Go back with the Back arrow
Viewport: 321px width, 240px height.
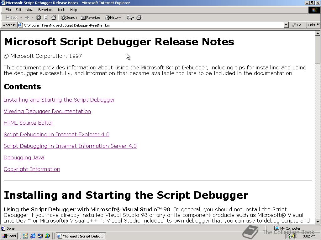[x=12, y=17]
